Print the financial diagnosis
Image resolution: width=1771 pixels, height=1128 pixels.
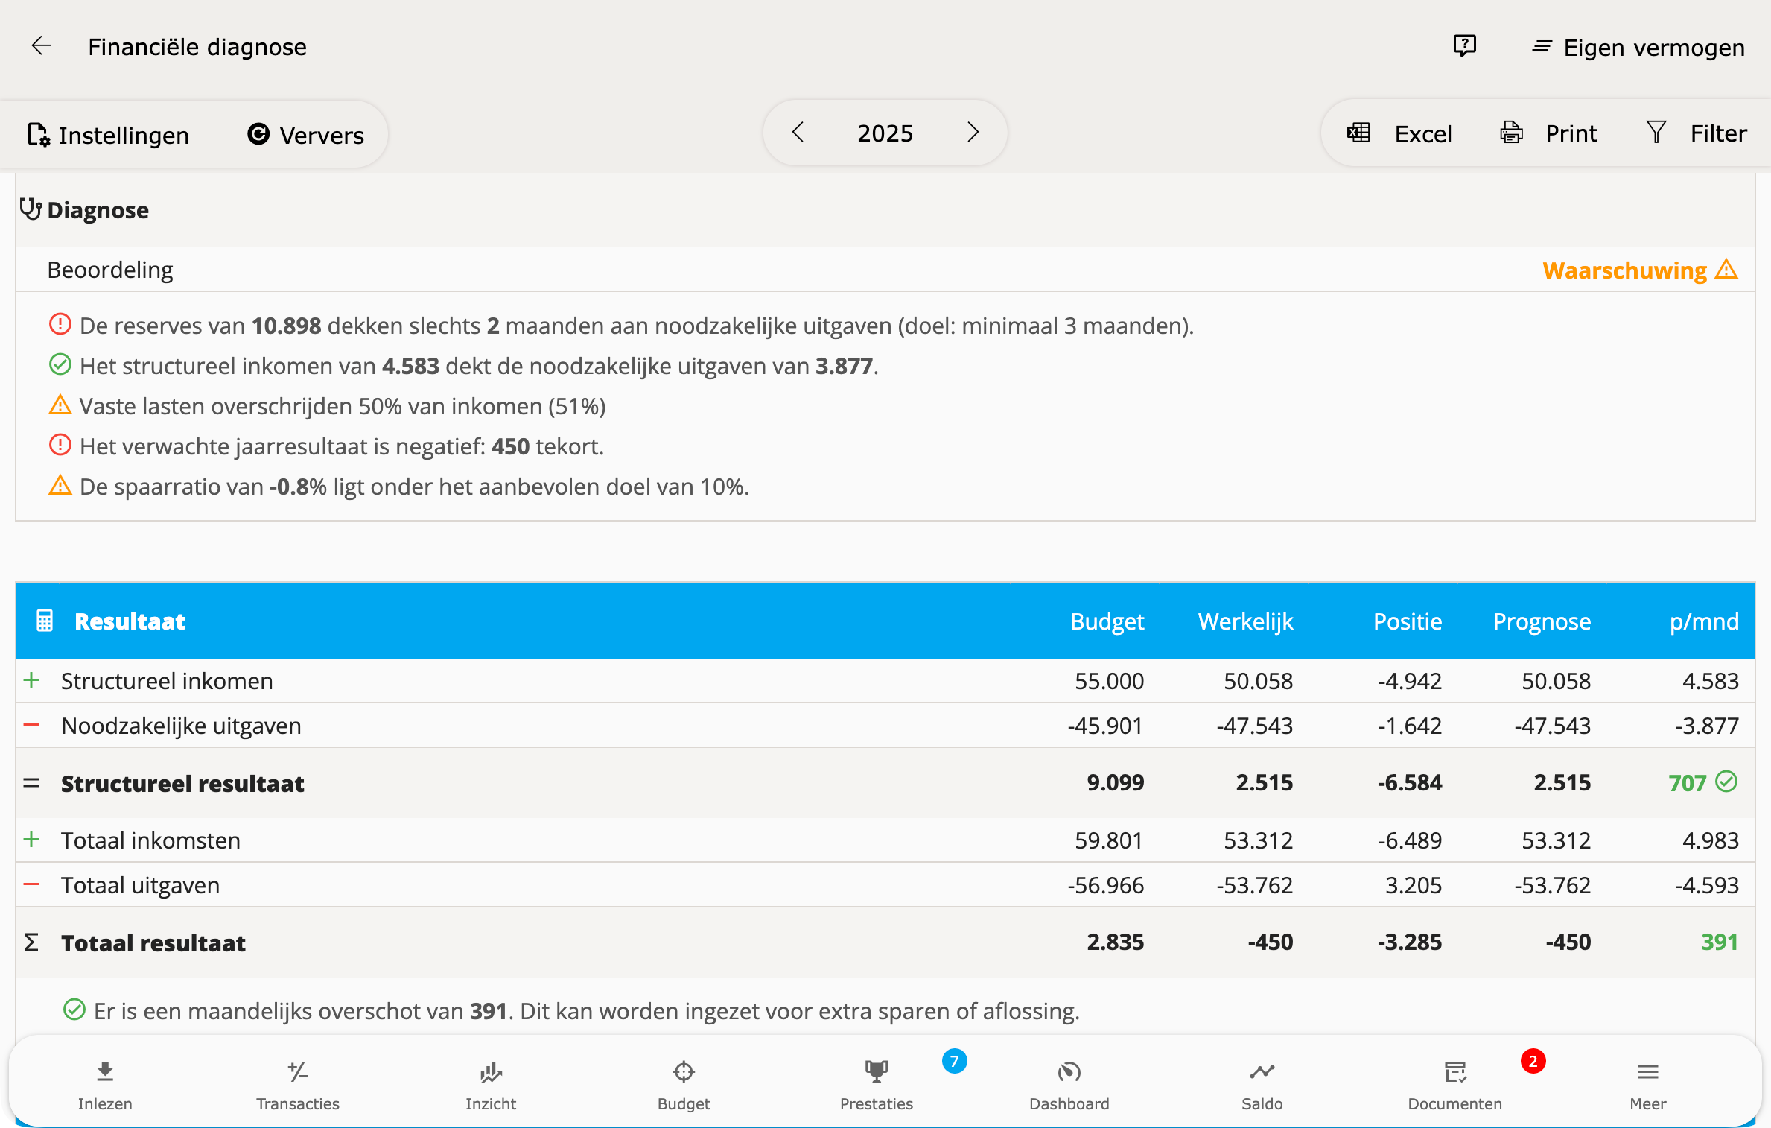[x=1548, y=133]
